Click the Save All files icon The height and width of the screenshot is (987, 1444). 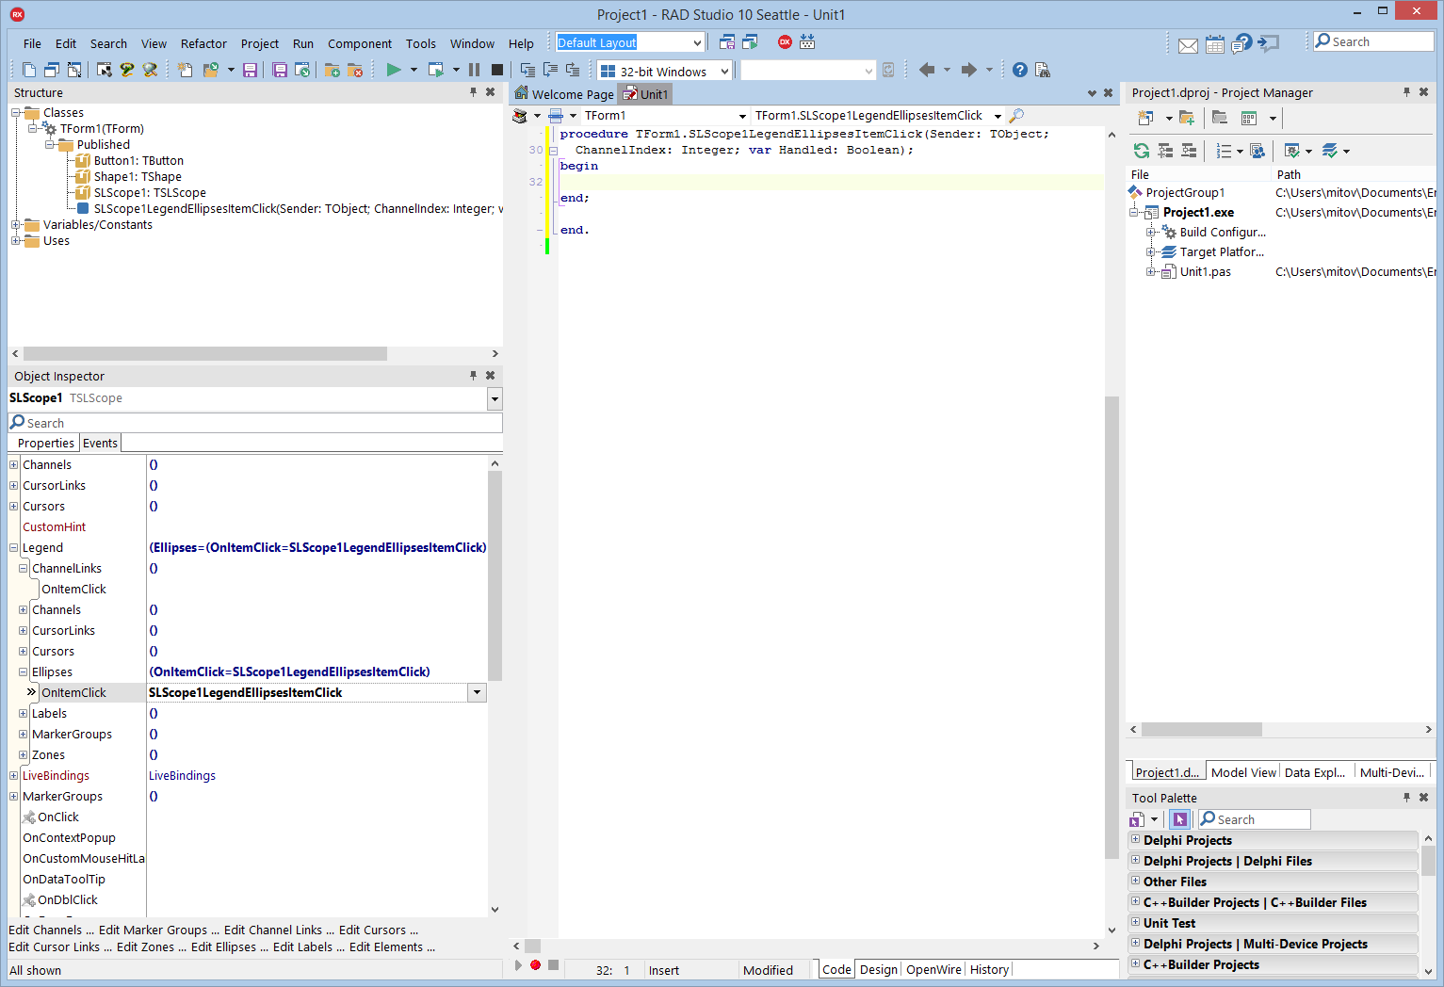[279, 70]
